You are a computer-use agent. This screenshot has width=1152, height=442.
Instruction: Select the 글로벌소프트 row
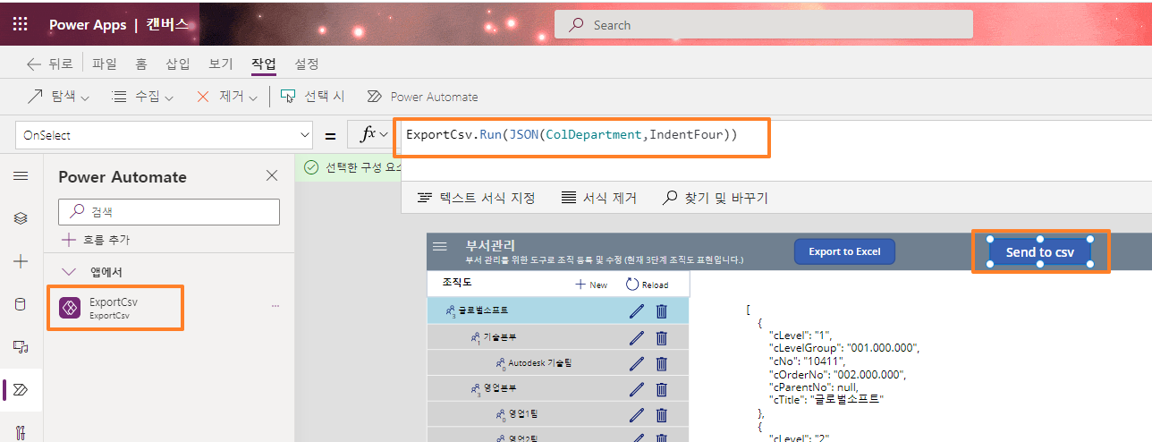tap(558, 310)
